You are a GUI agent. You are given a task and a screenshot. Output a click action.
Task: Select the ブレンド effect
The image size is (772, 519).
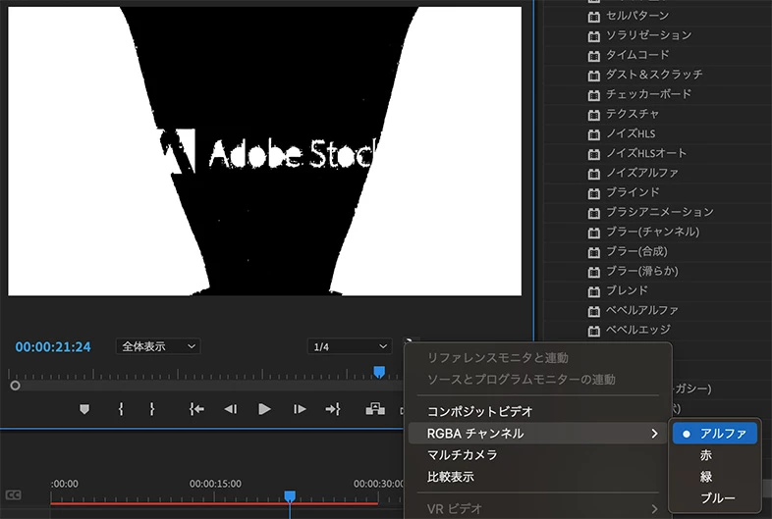click(627, 290)
